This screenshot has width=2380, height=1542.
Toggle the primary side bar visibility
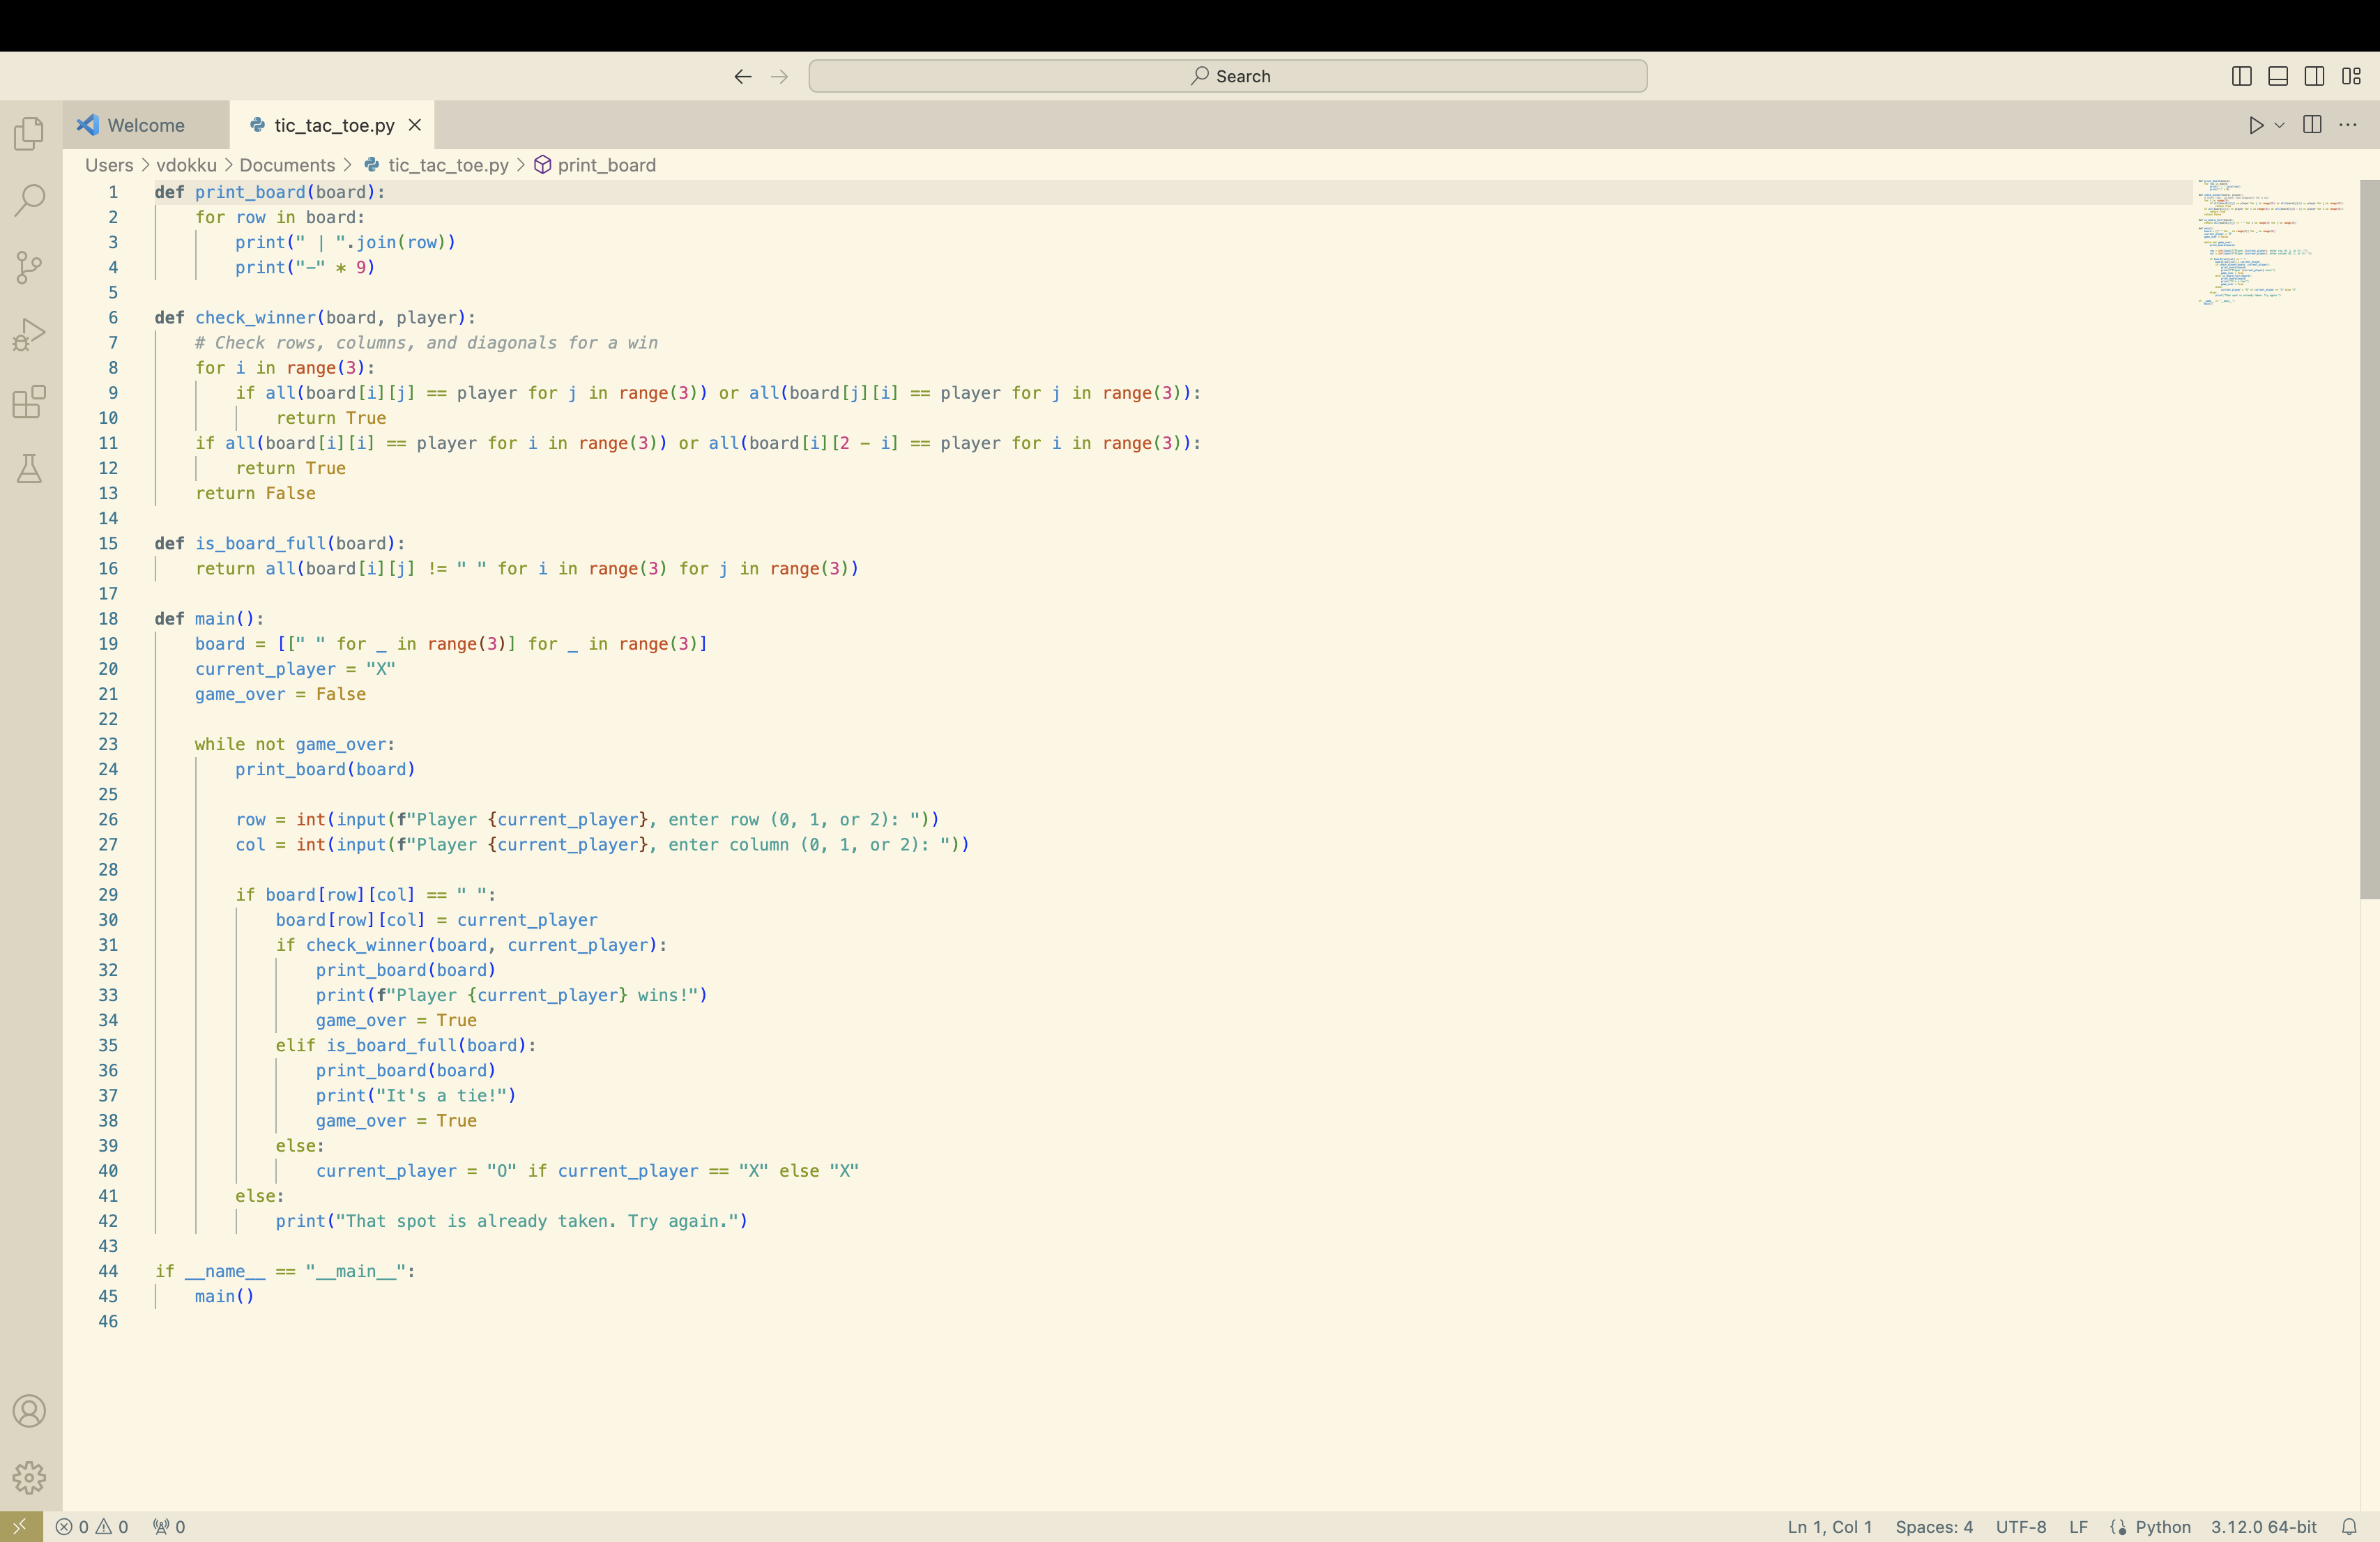pyautogui.click(x=2241, y=76)
